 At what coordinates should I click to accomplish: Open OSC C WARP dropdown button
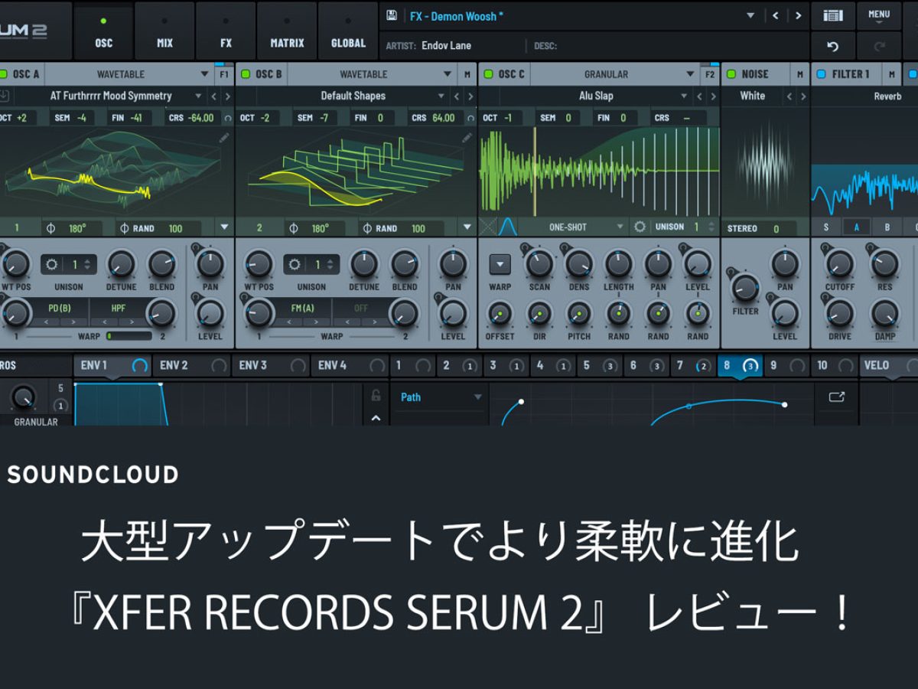(500, 265)
